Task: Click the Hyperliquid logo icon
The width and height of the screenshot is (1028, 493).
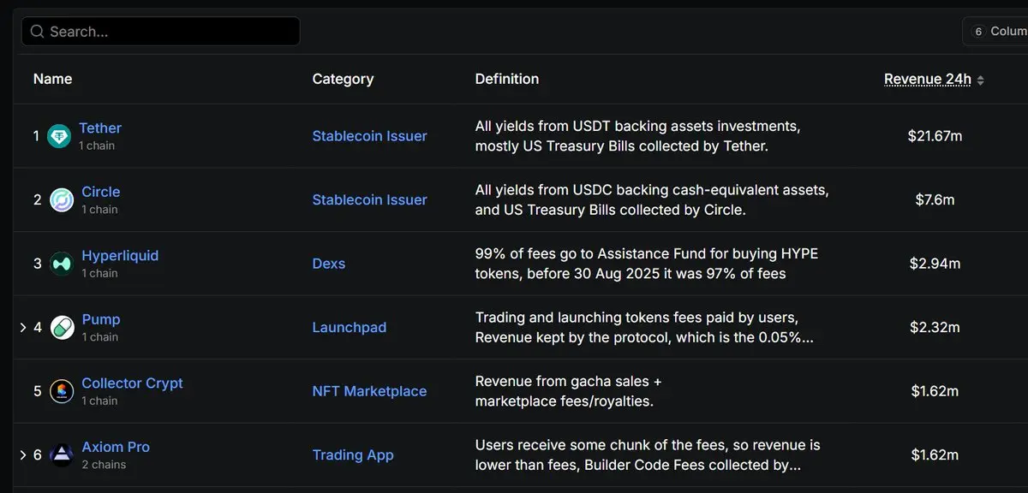Action: click(62, 264)
